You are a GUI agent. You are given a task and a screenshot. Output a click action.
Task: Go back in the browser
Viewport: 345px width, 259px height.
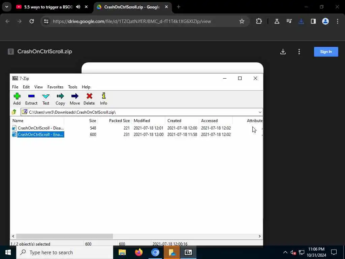pos(7,21)
